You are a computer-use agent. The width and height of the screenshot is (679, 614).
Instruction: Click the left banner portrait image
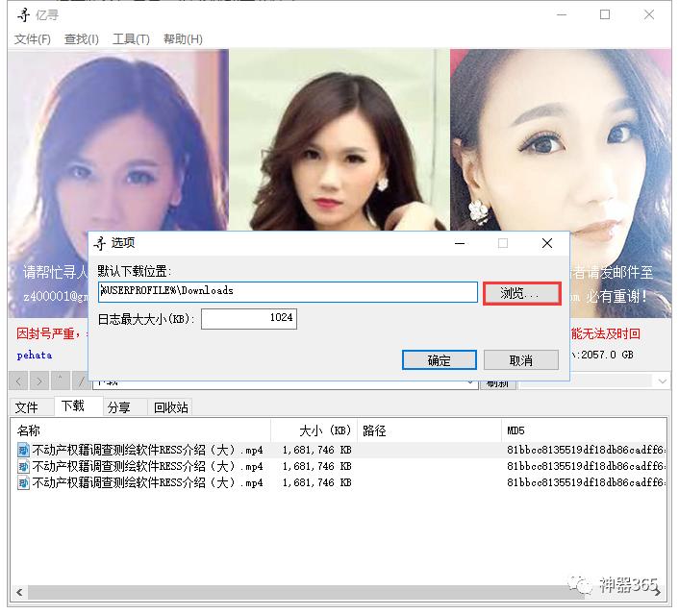[x=117, y=139]
